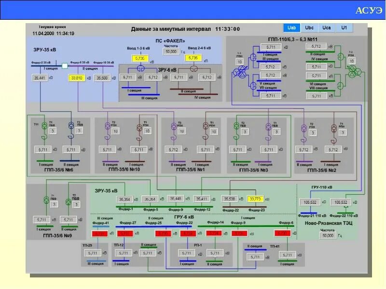Click the red alarm value under Фидер-6
This screenshot has width=386, height=289.
click(x=282, y=233)
